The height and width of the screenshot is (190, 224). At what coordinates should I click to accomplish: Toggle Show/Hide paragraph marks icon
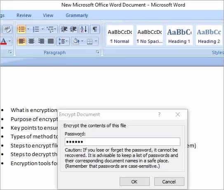click(x=95, y=29)
